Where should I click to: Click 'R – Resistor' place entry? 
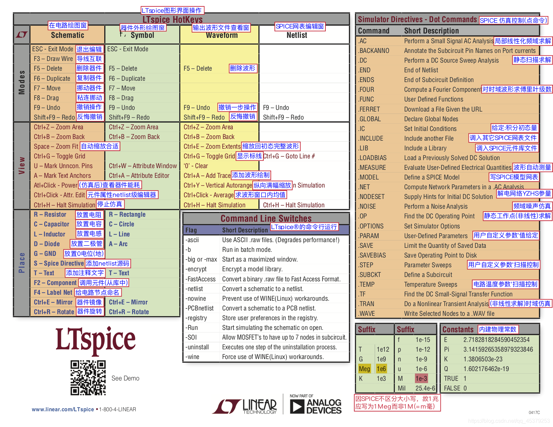50,215
